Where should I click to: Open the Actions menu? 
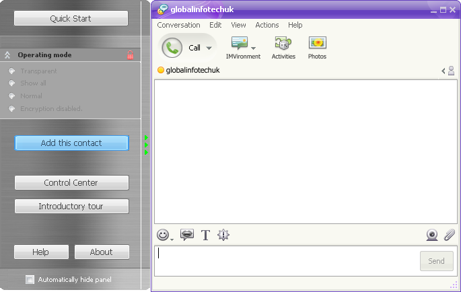pos(267,25)
